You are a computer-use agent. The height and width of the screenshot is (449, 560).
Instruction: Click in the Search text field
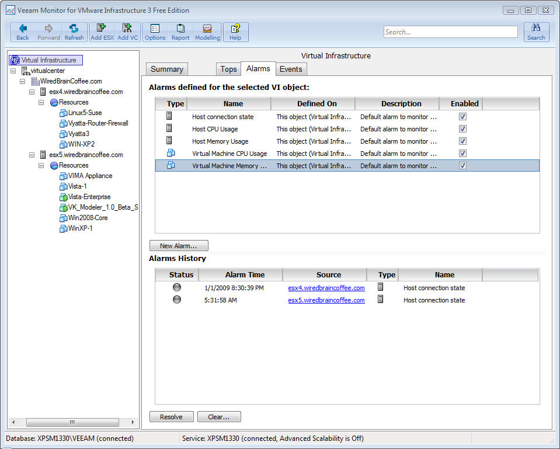[450, 32]
